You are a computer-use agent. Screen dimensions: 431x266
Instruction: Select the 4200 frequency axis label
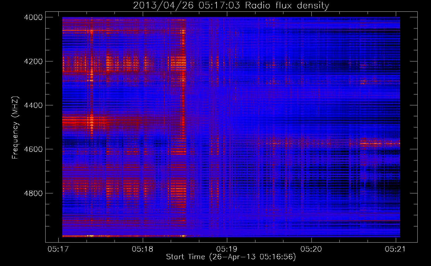33,61
